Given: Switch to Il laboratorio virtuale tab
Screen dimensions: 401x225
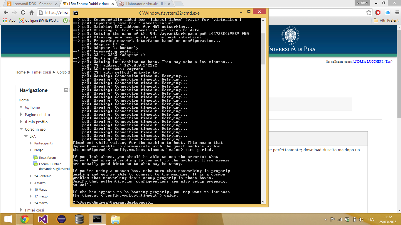Looking at the screenshot, I should tap(144, 4).
